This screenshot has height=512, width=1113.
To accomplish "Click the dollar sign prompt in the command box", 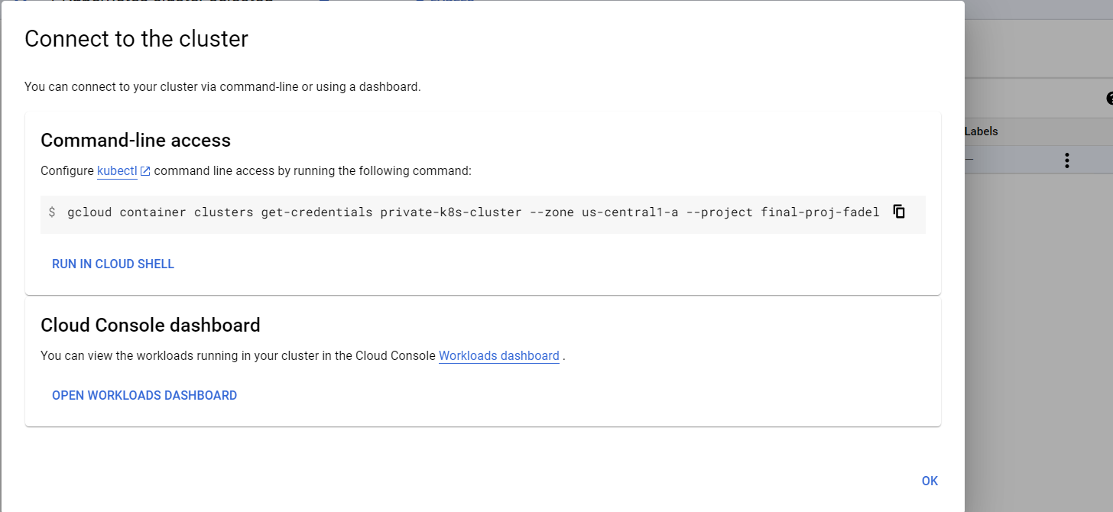I will [x=52, y=212].
